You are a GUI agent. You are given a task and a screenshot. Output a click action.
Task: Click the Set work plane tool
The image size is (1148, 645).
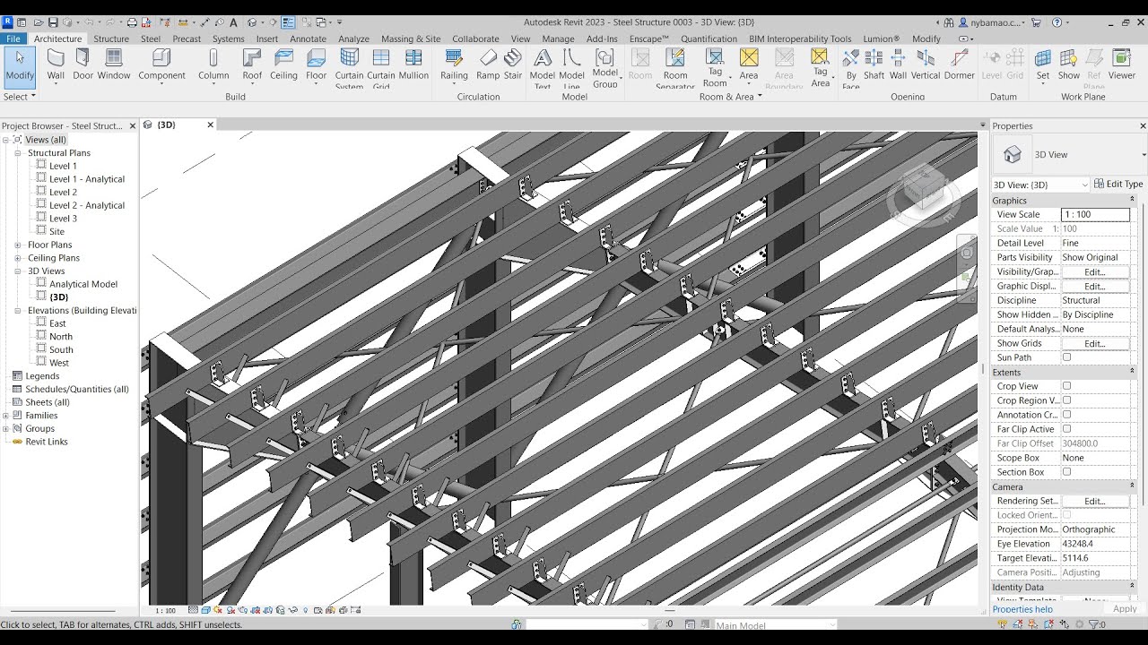pyautogui.click(x=1043, y=65)
